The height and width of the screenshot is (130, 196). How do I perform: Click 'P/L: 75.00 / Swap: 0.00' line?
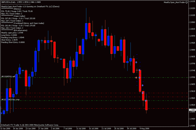click(x=17, y=11)
